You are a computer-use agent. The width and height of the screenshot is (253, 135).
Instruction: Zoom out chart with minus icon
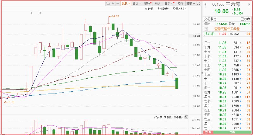click(118, 3)
